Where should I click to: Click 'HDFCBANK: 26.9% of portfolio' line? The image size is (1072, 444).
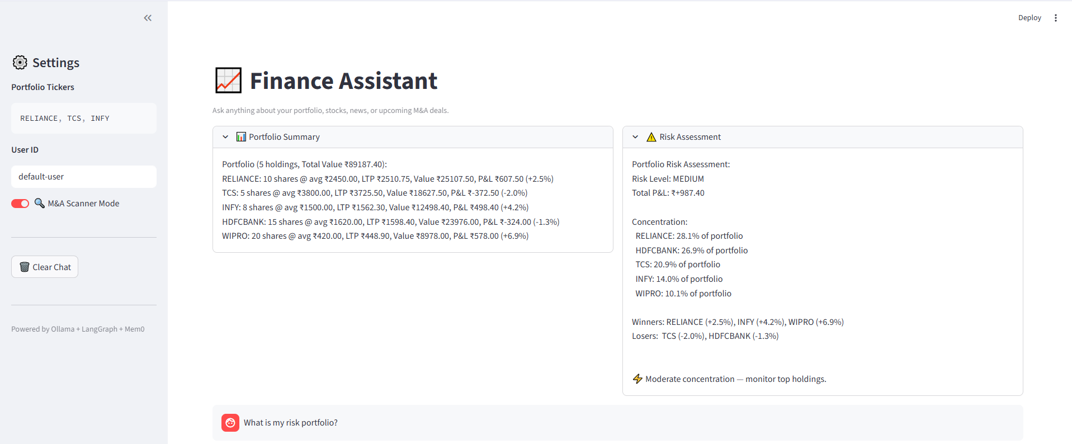coord(692,251)
